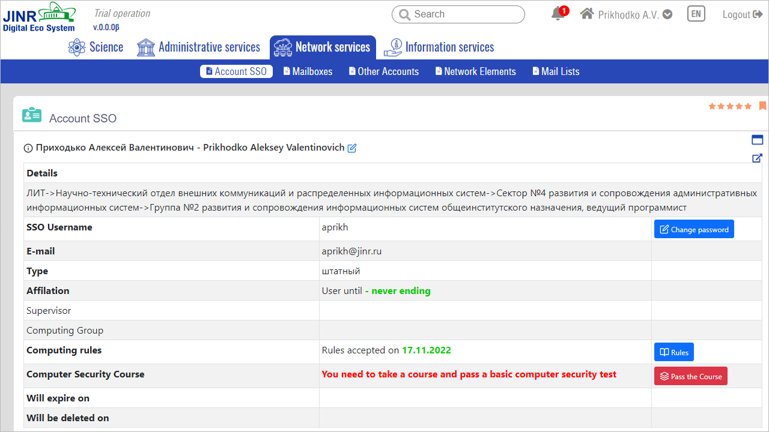The image size is (769, 432).
Task: Switch to the Mailboxes tab
Action: 308,71
